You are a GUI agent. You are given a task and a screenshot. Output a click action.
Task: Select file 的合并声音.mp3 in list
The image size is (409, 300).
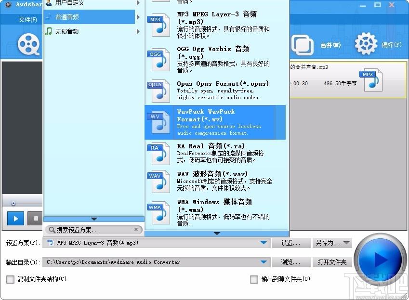click(x=347, y=80)
